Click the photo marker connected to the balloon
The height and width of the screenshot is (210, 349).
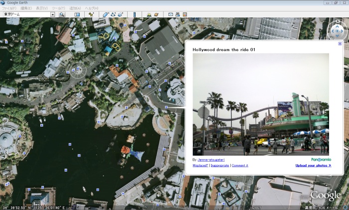[166, 107]
